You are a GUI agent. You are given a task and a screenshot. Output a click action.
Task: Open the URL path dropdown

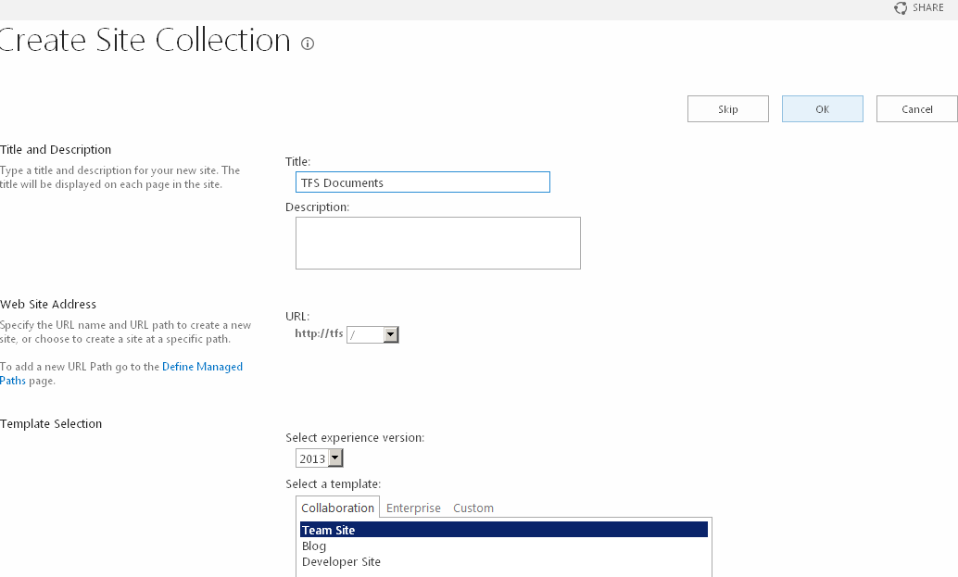tap(390, 334)
